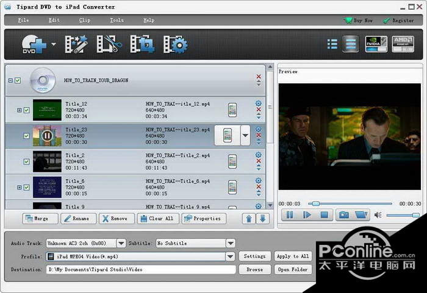Take a snapshot with the camera icon
Screen dimensions: 427x293
click(344, 214)
